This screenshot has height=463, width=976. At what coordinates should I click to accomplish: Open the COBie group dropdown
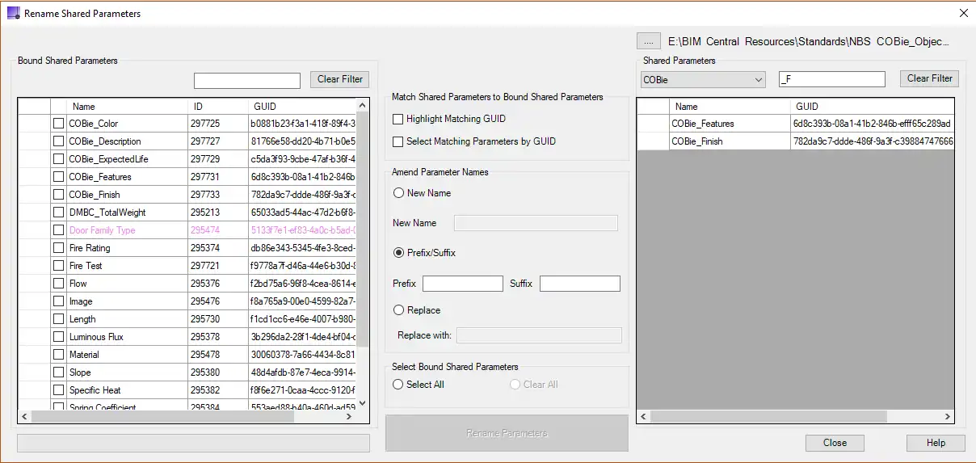[702, 79]
